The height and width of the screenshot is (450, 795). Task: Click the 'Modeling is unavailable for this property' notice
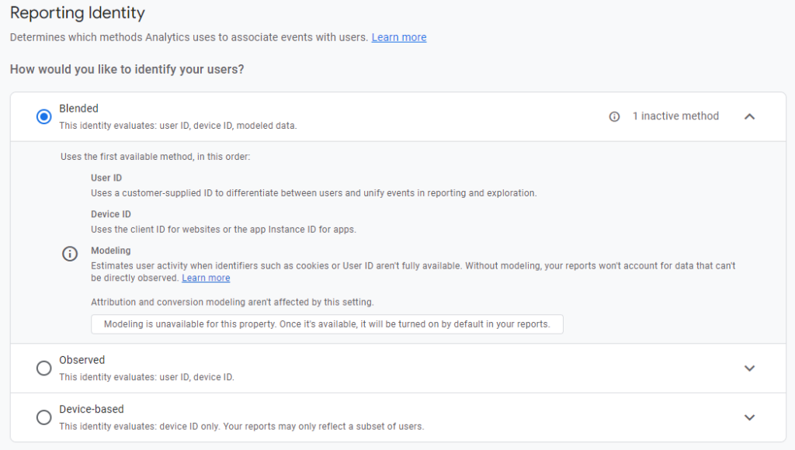[327, 324]
